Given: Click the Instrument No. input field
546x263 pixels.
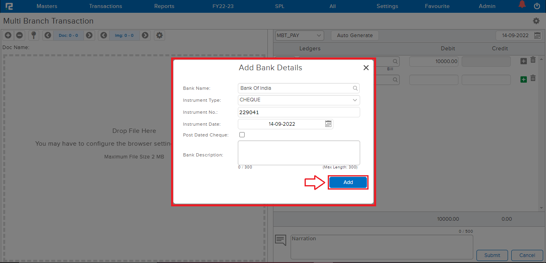Looking at the screenshot, I should point(299,112).
